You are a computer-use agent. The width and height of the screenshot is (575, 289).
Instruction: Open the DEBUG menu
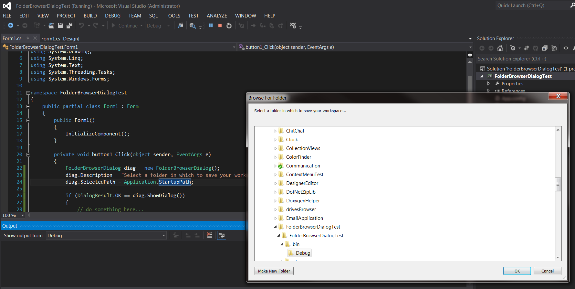(112, 16)
